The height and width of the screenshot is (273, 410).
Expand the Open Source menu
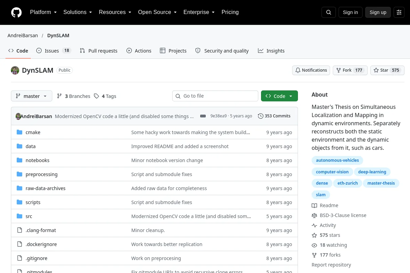coord(157,12)
